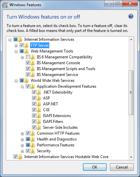Select the ISAPI Filters label
The width and height of the screenshot is (140, 177).
53,122
